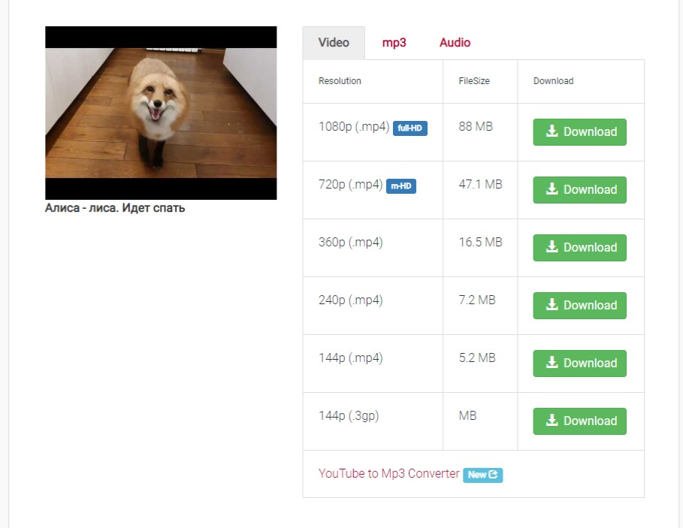This screenshot has width=683, height=528.
Task: Select the Audio tab
Action: click(x=455, y=43)
